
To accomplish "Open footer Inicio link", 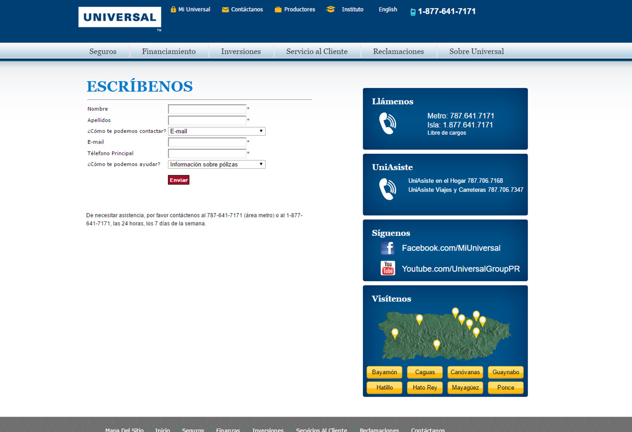I will point(163,430).
